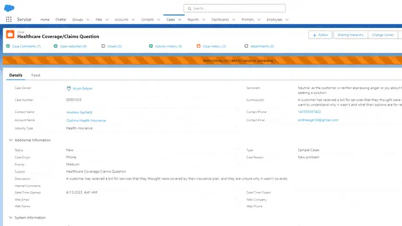Click the Date/Time Opened value 4/13/2023
Screen dimensions: 402x226
82,192
